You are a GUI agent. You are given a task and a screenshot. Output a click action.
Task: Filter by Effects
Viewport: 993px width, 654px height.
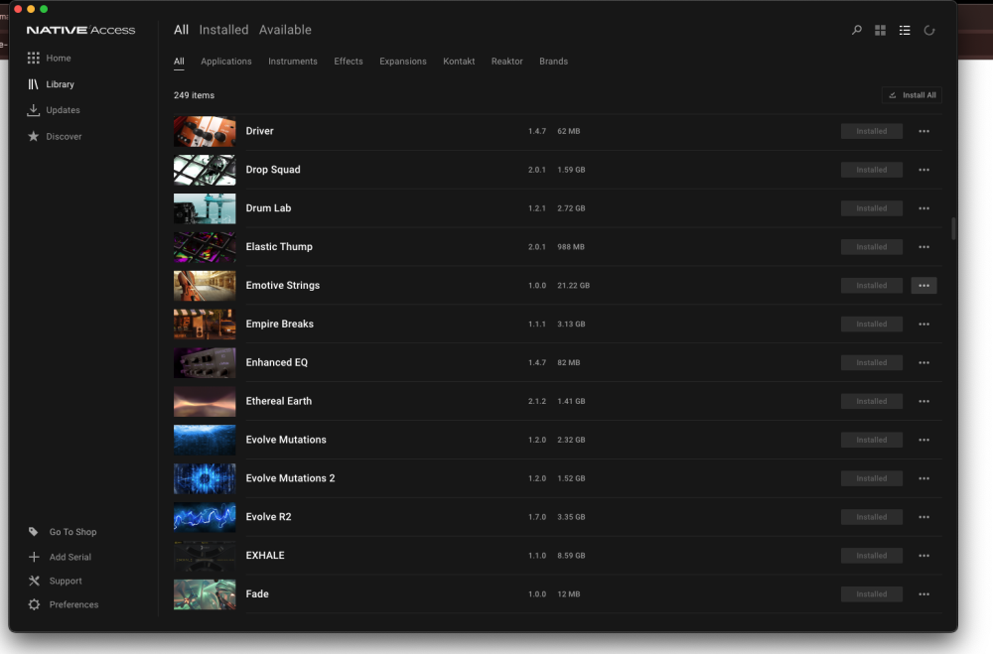[349, 62]
